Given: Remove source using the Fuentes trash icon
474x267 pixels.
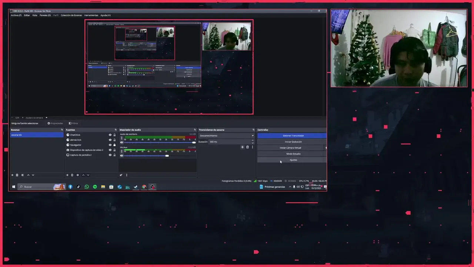Looking at the screenshot, I should [72, 175].
